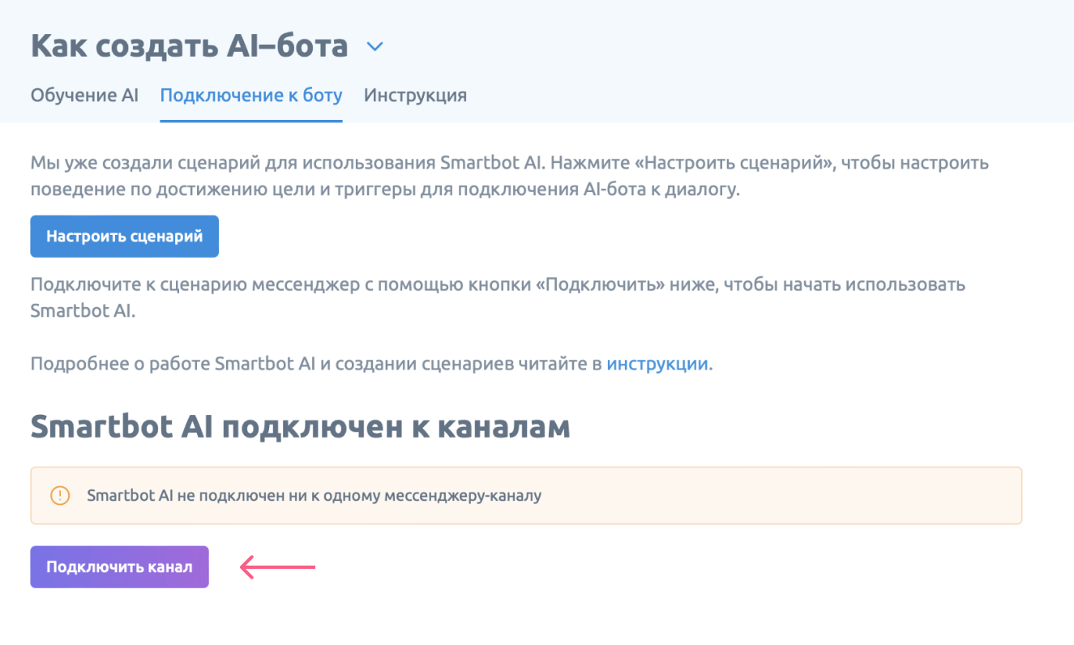This screenshot has width=1074, height=645.
Task: Select the «Подключение к боту» tab
Action: coord(251,96)
